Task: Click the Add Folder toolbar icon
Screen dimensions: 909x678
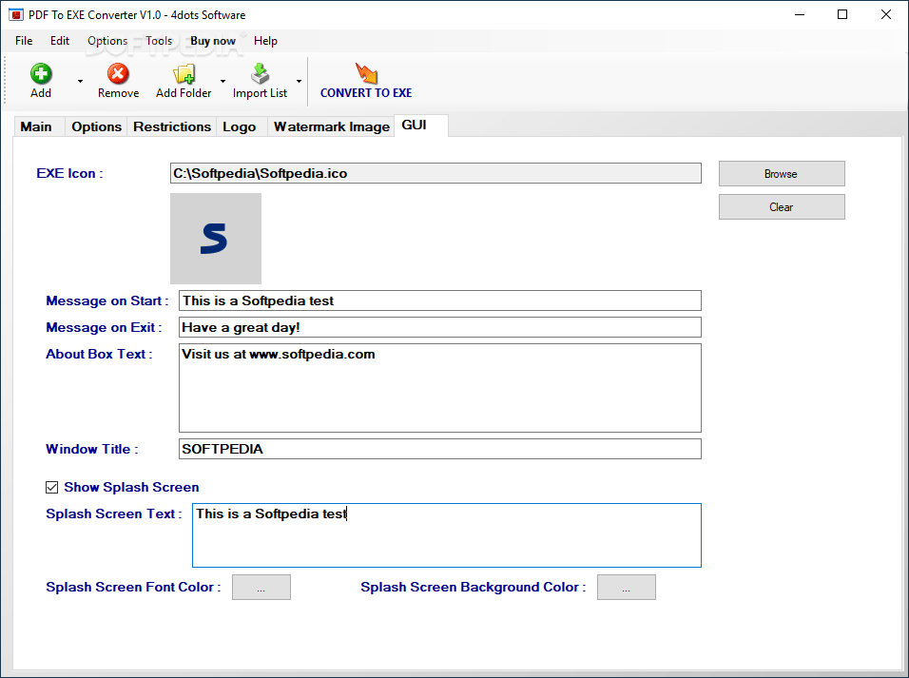Action: click(184, 74)
